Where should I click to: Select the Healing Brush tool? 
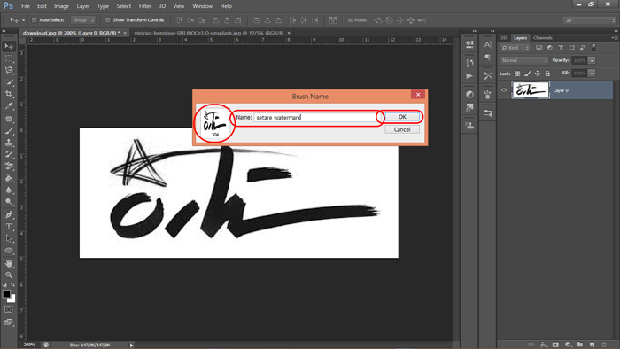coord(9,119)
